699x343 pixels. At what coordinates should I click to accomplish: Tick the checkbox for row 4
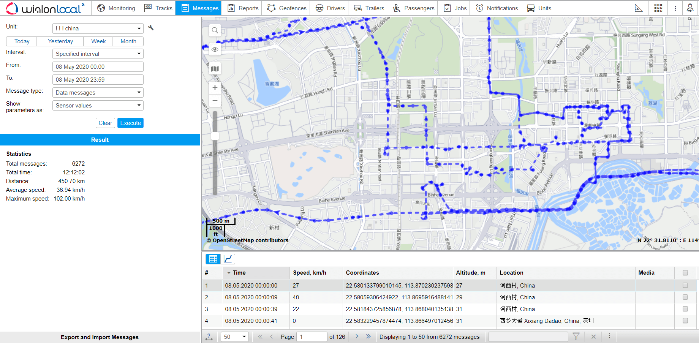(x=685, y=321)
